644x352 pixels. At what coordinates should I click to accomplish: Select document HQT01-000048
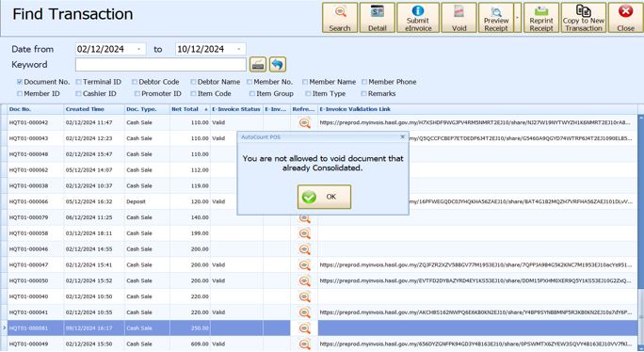[29, 154]
